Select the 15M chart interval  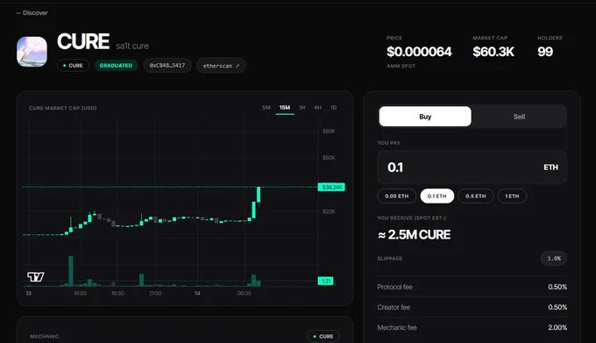pos(285,108)
